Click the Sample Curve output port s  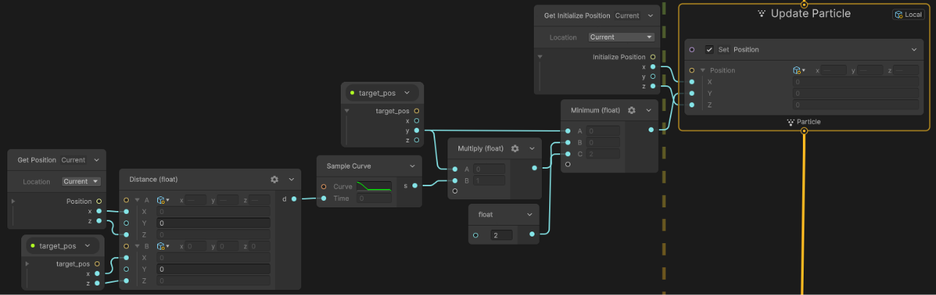(x=415, y=185)
